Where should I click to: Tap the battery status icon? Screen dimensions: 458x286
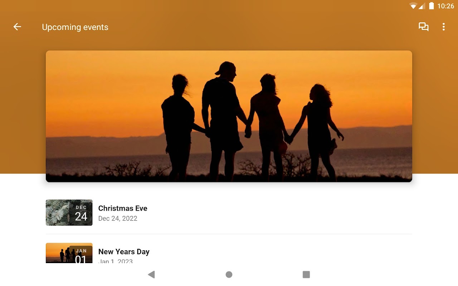click(432, 6)
